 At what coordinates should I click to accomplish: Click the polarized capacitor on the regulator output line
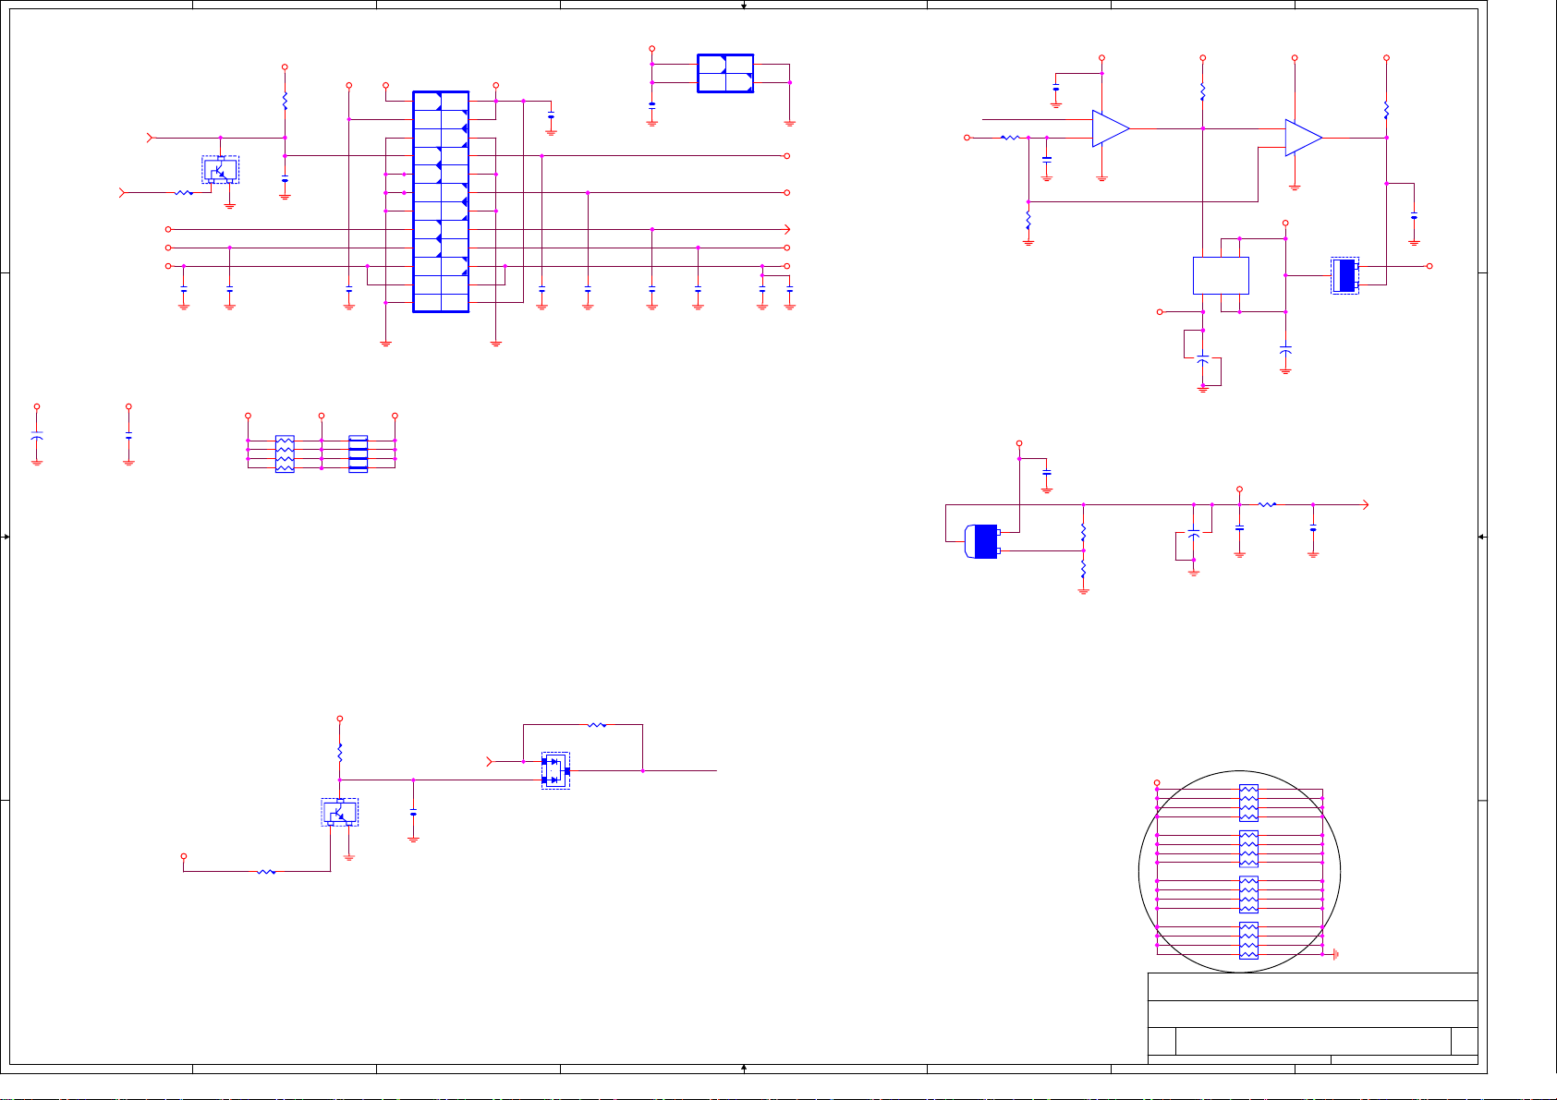1193,535
